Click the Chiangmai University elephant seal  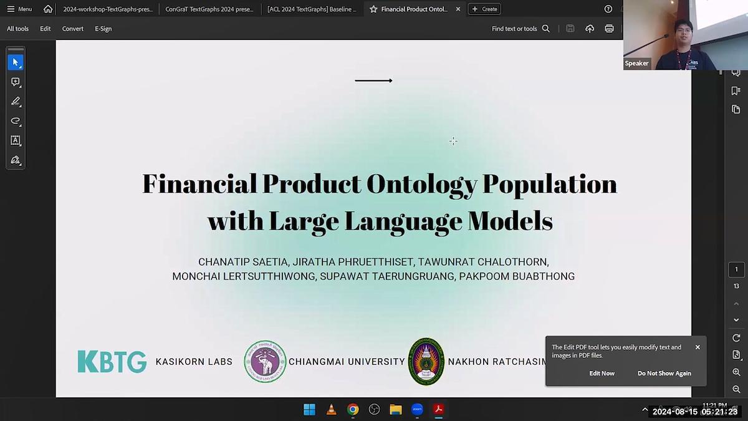point(265,362)
